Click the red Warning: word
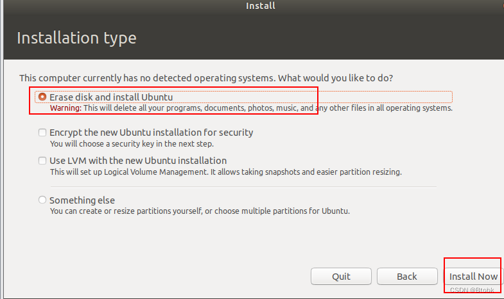Viewport: 504px width, 299px height. (x=65, y=108)
